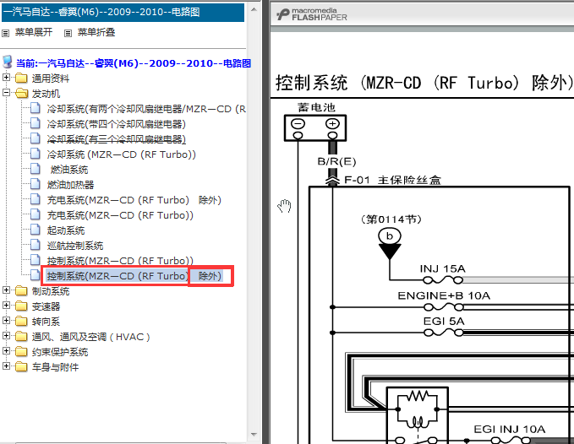Screen dimensions: 574x444
Task: Click page icon next to 燃油加热器
Action: click(36, 184)
